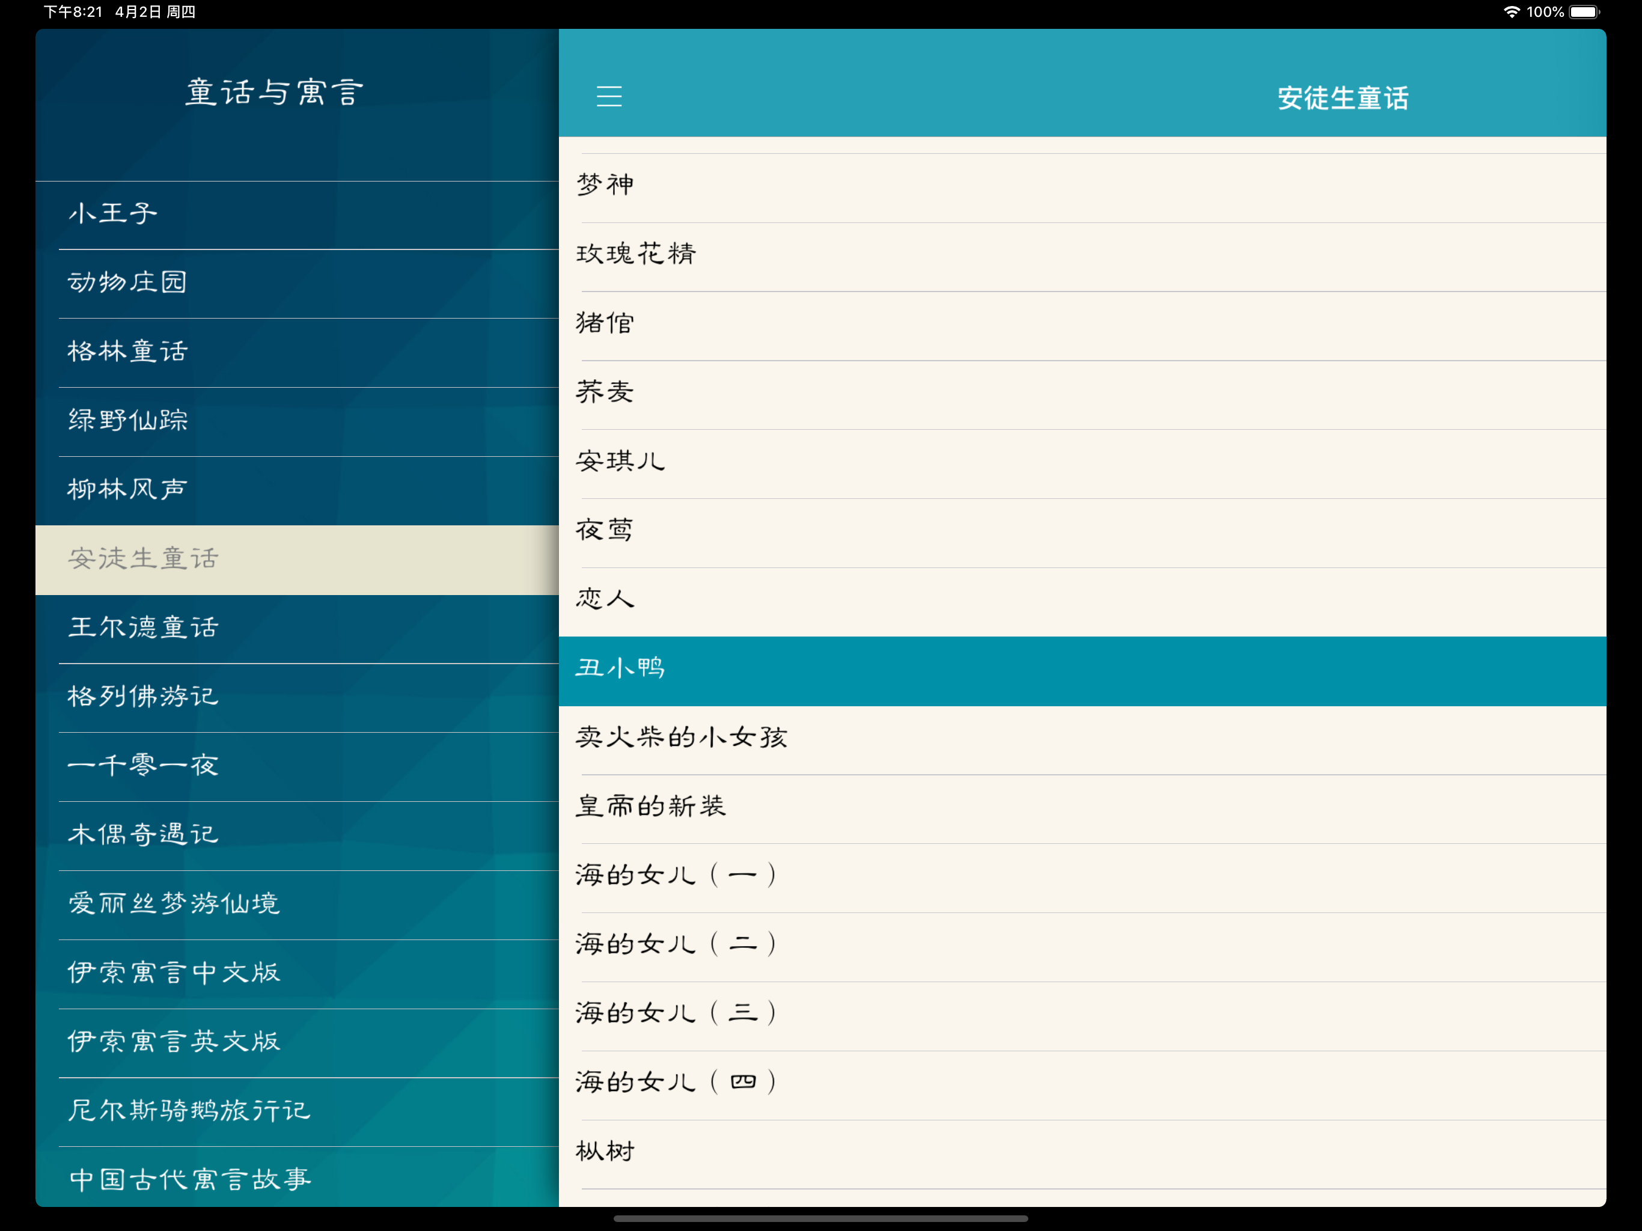The image size is (1642, 1231).
Task: Open 爱丽丝梦游仙境 in the sidebar
Action: (297, 905)
